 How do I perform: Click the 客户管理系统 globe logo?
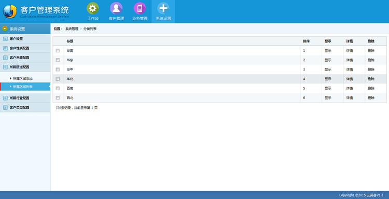[x=10, y=11]
